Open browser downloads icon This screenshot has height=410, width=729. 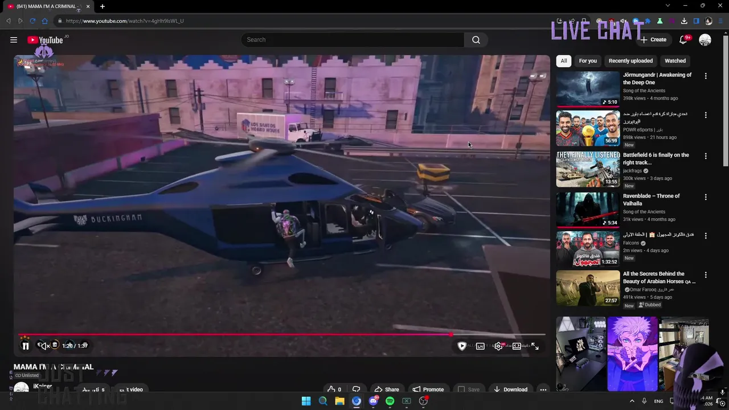pyautogui.click(x=684, y=21)
